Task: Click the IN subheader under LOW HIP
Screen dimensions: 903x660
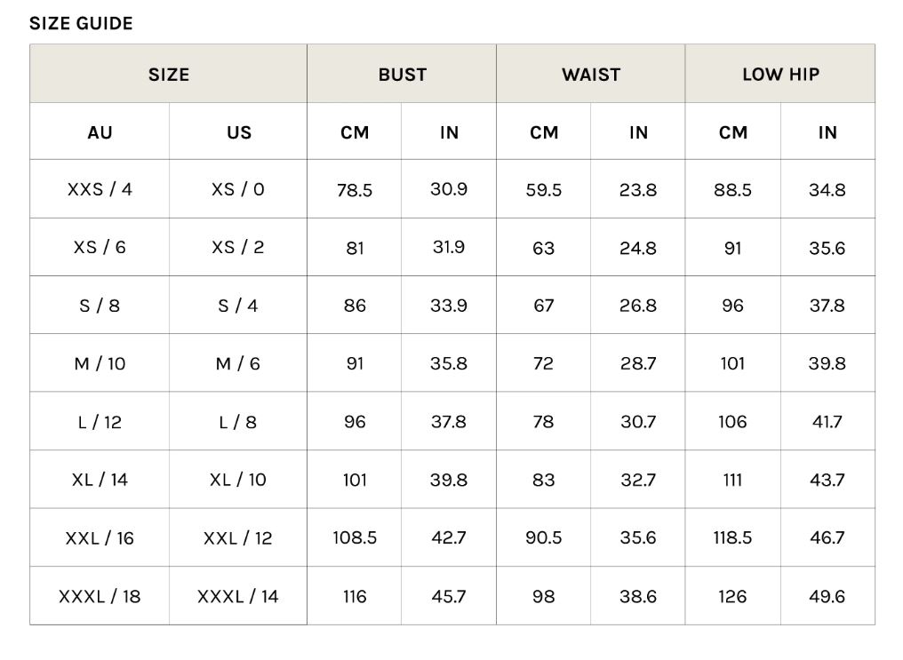Action: [827, 132]
